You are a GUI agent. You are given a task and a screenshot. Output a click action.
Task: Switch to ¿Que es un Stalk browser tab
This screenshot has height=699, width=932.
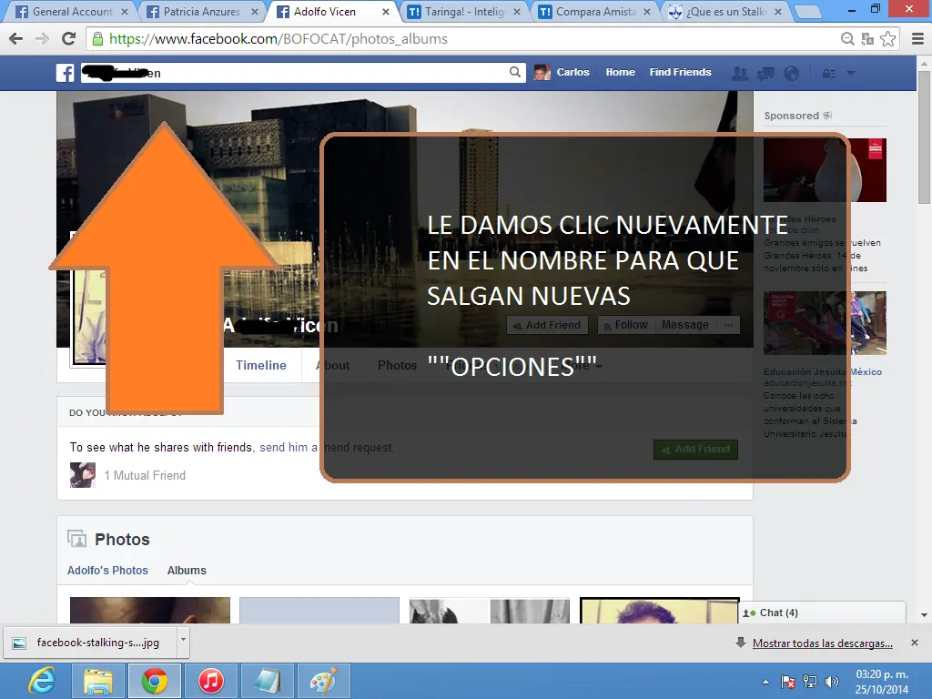coord(724,11)
